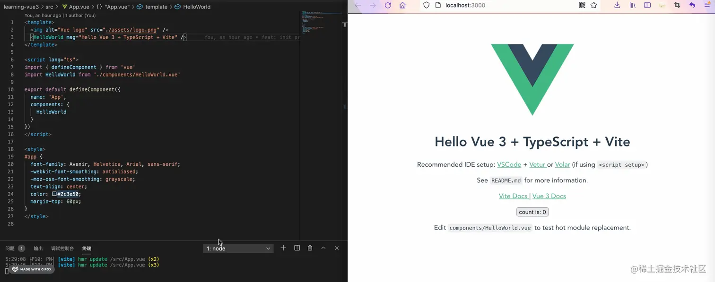
Task: Click the #2c3e50 color swatch in editor
Action: click(54, 194)
